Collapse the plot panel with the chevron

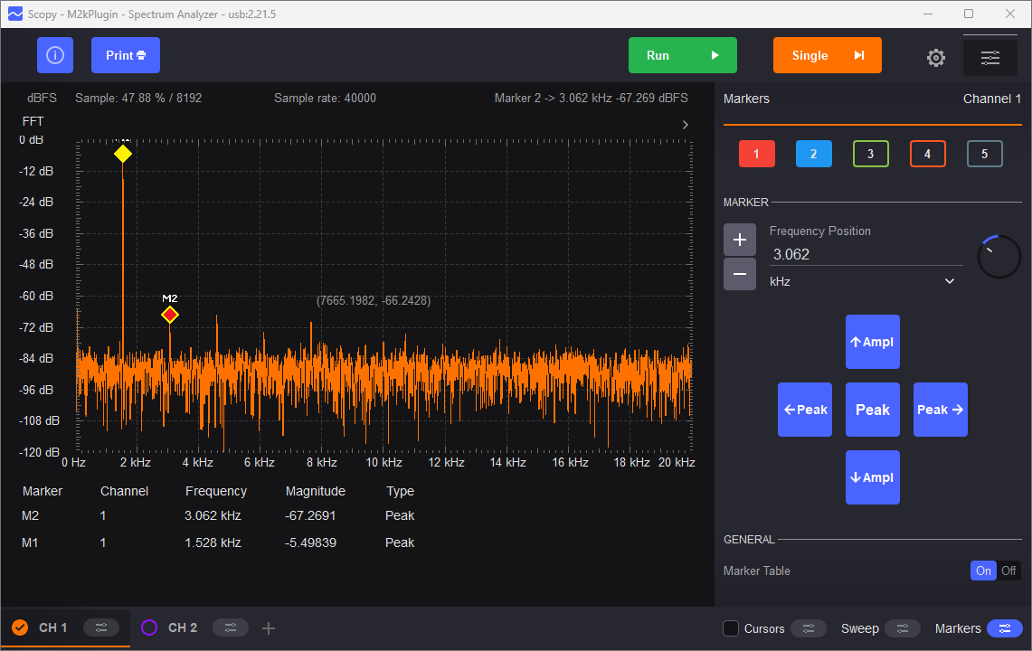click(685, 125)
